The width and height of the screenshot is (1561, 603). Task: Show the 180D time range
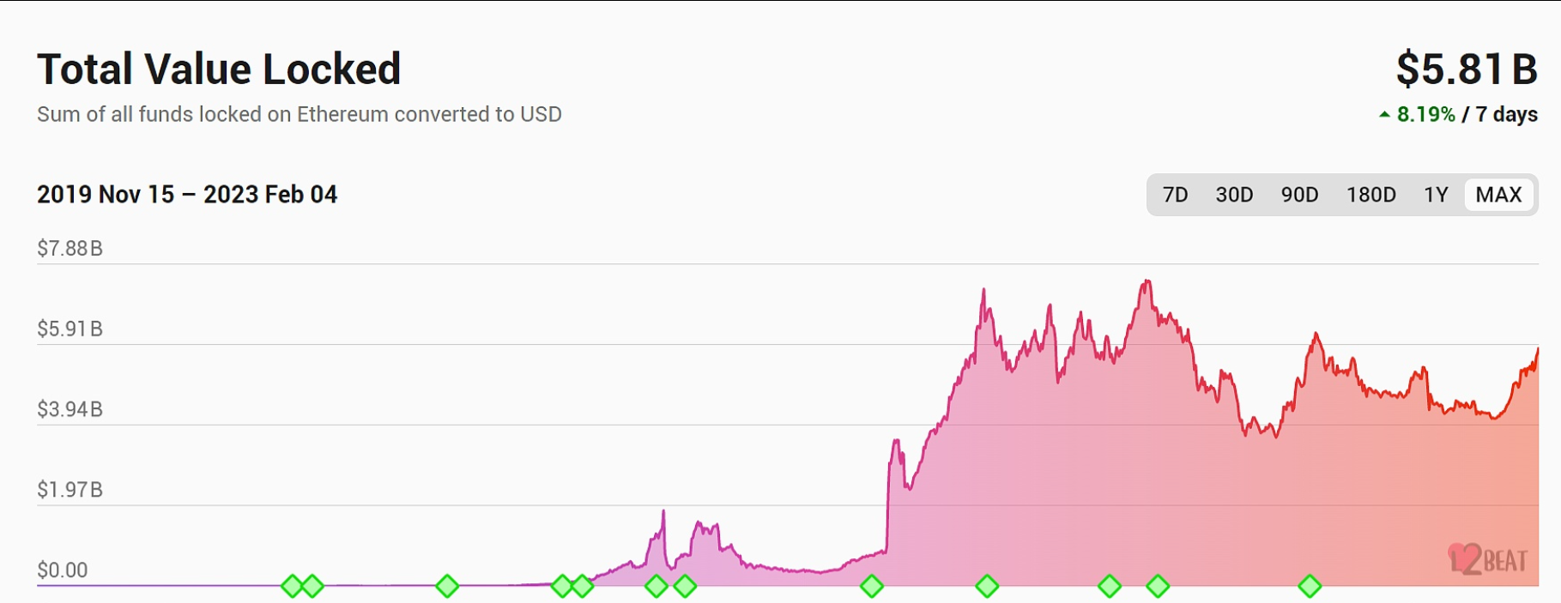1370,195
